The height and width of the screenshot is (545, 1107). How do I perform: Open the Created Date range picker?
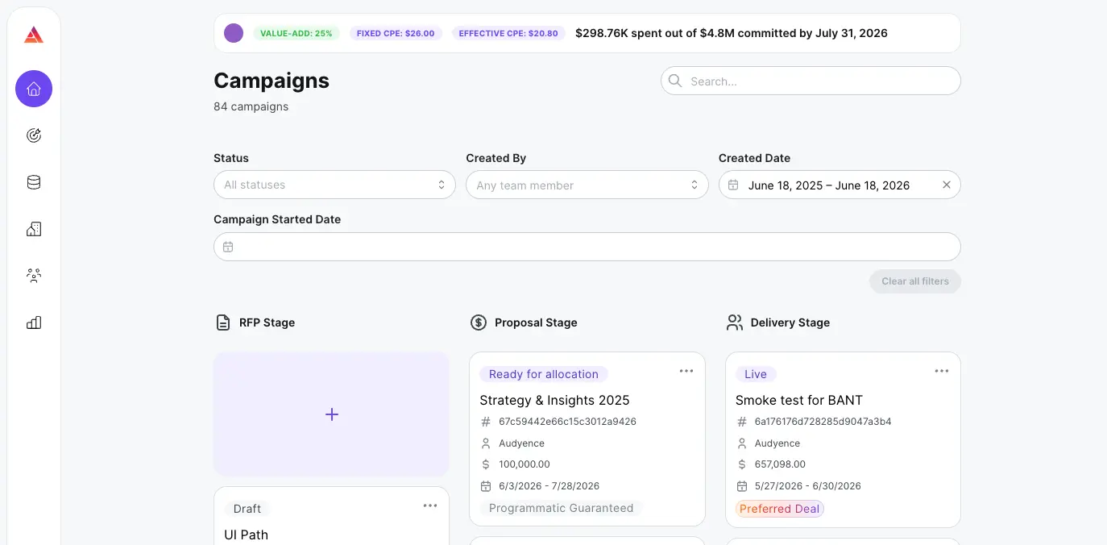pos(840,185)
